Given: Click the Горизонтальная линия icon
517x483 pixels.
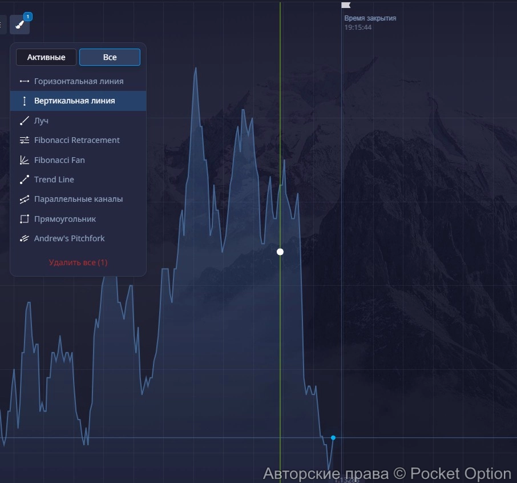Looking at the screenshot, I should click(x=24, y=82).
